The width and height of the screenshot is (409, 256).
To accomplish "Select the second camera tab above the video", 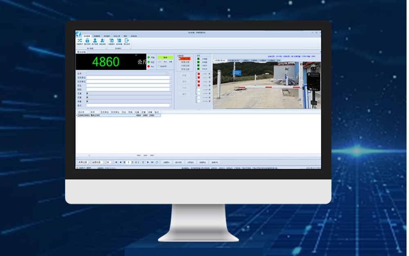I will [x=234, y=60].
